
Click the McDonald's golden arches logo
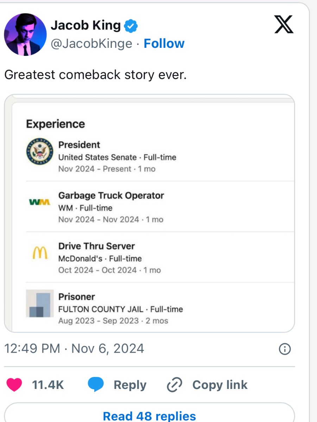(x=39, y=252)
